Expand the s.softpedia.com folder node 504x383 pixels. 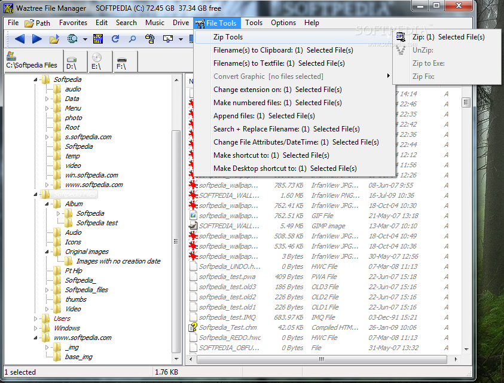[47, 137]
